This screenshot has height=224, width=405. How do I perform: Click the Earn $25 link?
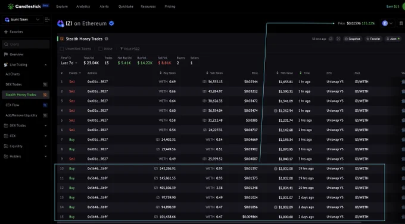393,7
